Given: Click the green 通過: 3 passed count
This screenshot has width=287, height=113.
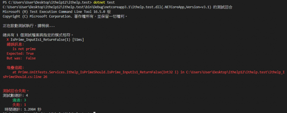Looking at the screenshot, I should [19, 100].
